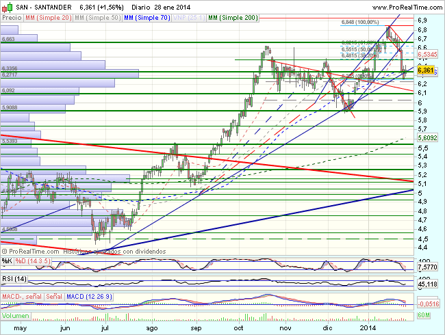Visit the www.ProRealTime.com link
Viewport: 445px width, 335px height.
[407, 8]
